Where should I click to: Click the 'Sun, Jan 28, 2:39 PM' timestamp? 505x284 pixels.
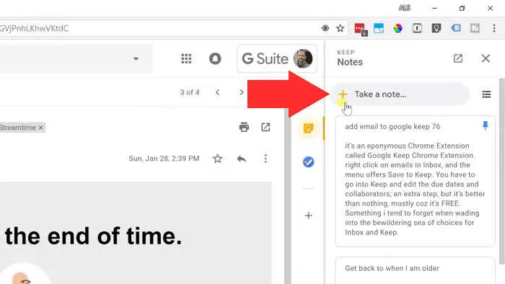[x=164, y=159]
